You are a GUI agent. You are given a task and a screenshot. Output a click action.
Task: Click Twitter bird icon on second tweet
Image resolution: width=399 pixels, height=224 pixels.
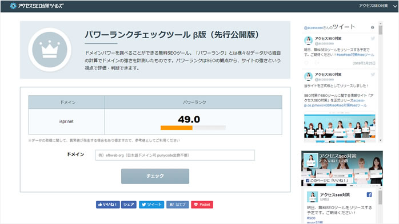click(373, 75)
